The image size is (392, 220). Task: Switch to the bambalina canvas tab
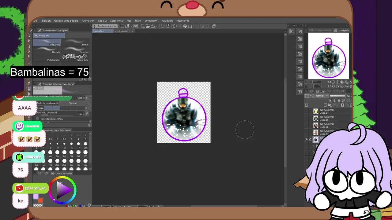pos(103,31)
